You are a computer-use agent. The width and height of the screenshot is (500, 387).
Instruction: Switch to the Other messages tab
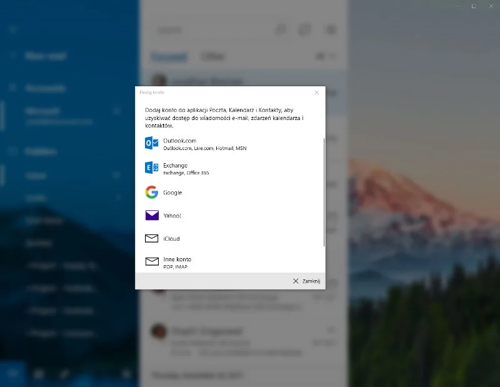click(213, 56)
